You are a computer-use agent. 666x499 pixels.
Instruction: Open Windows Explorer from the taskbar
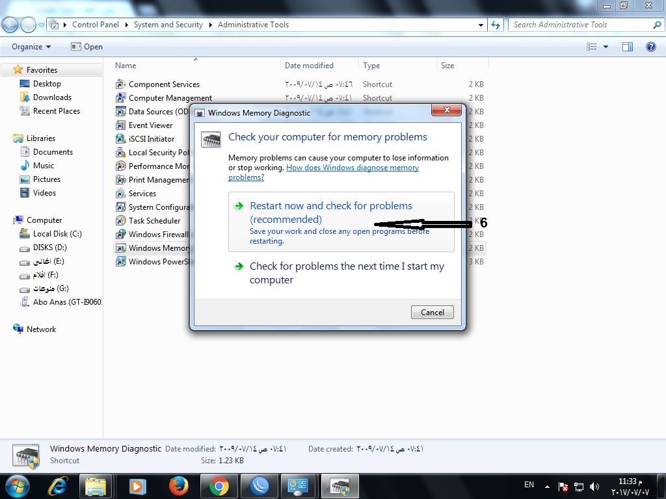coord(96,486)
